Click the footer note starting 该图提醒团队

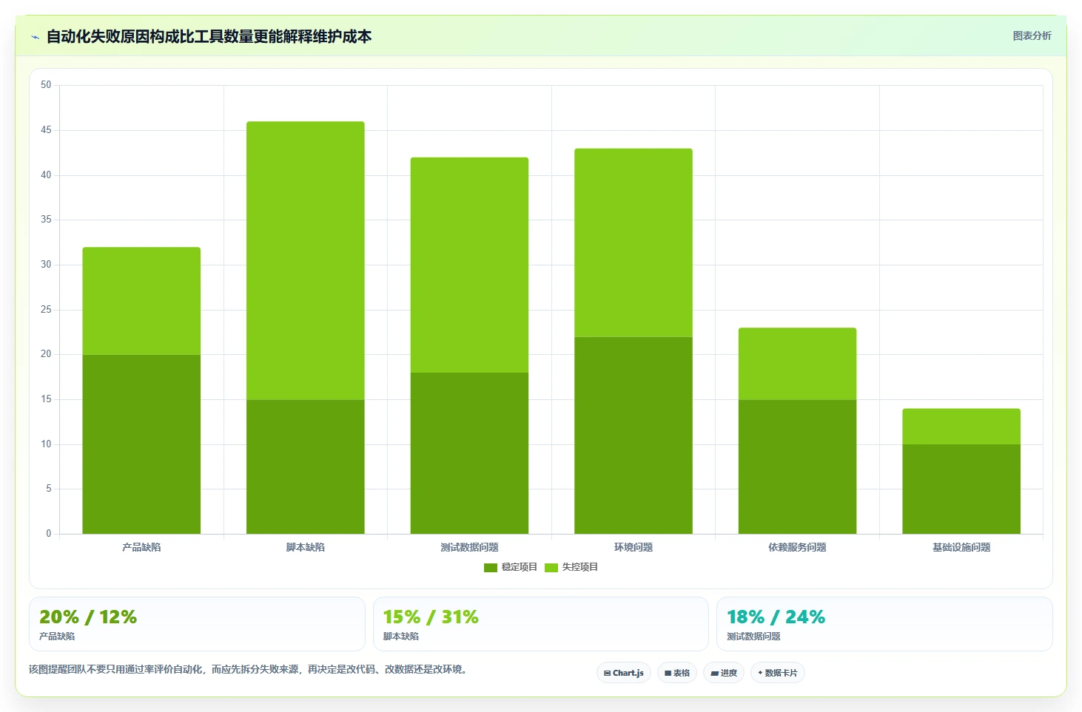tap(249, 669)
